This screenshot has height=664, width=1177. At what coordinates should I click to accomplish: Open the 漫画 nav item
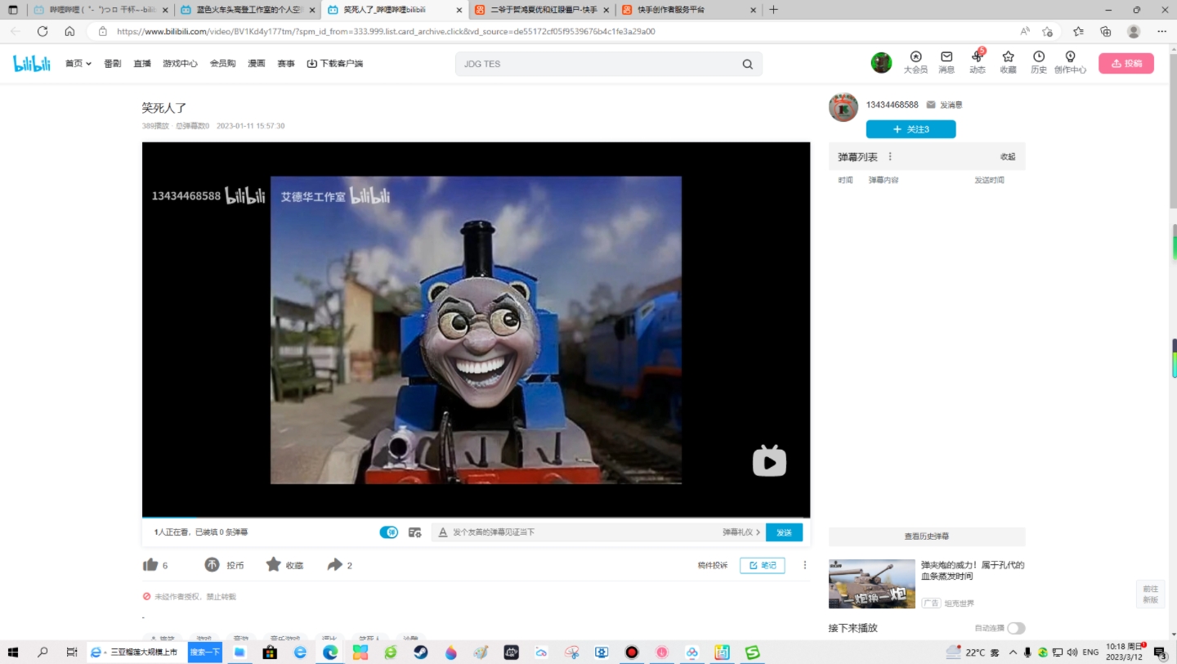(x=257, y=63)
